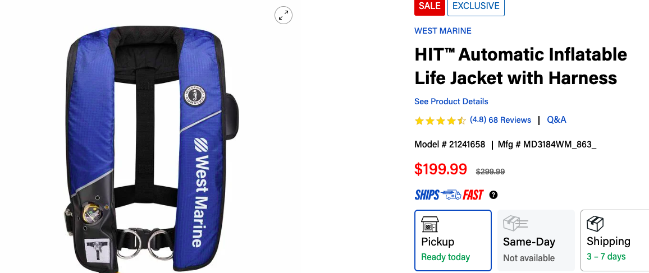Click the Shipping box icon

pos(595,224)
